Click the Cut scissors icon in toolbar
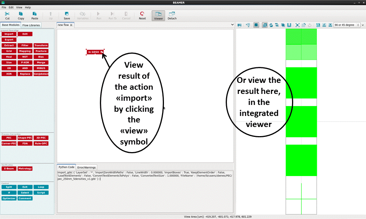366x219 pixels. click(x=7, y=15)
